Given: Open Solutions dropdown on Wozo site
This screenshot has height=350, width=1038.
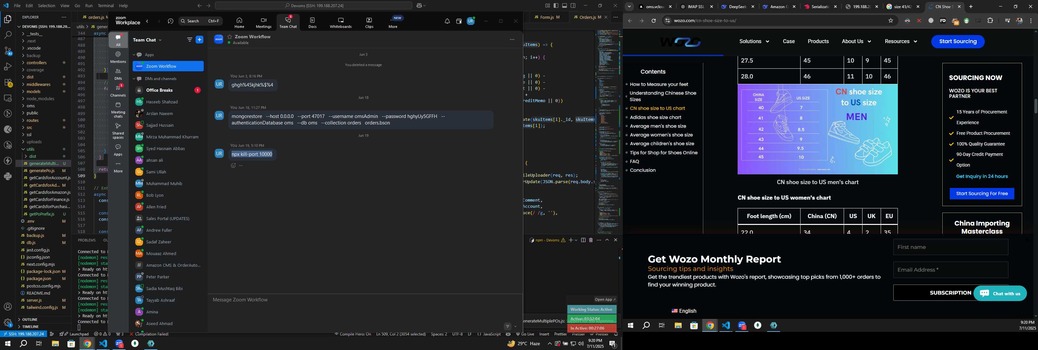Looking at the screenshot, I should coord(754,41).
